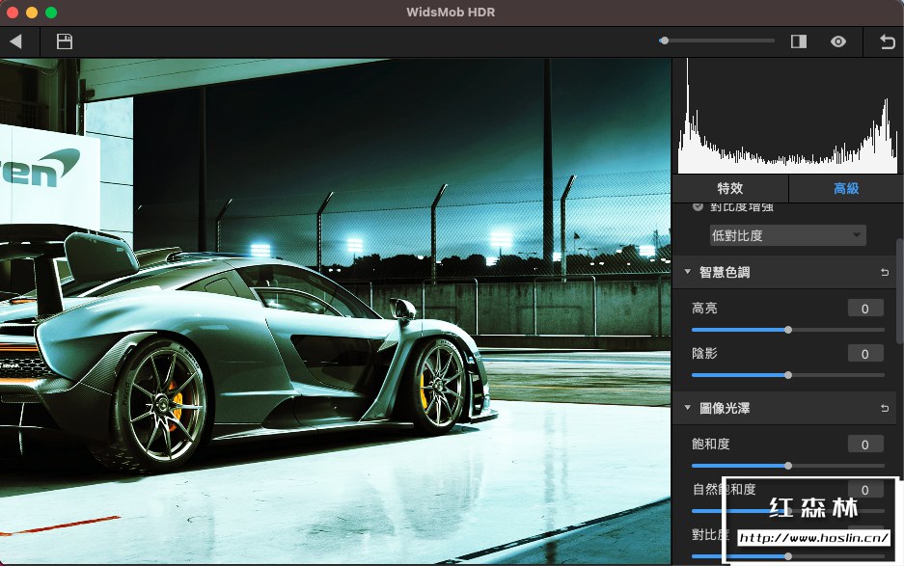Click the 飽和度 value input field
Image resolution: width=904 pixels, height=566 pixels.
pyautogui.click(x=865, y=445)
